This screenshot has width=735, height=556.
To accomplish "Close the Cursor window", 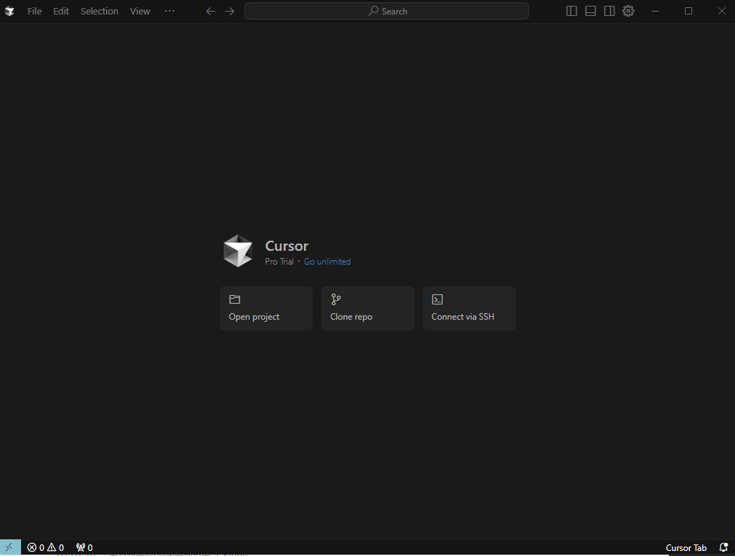I will pyautogui.click(x=722, y=12).
